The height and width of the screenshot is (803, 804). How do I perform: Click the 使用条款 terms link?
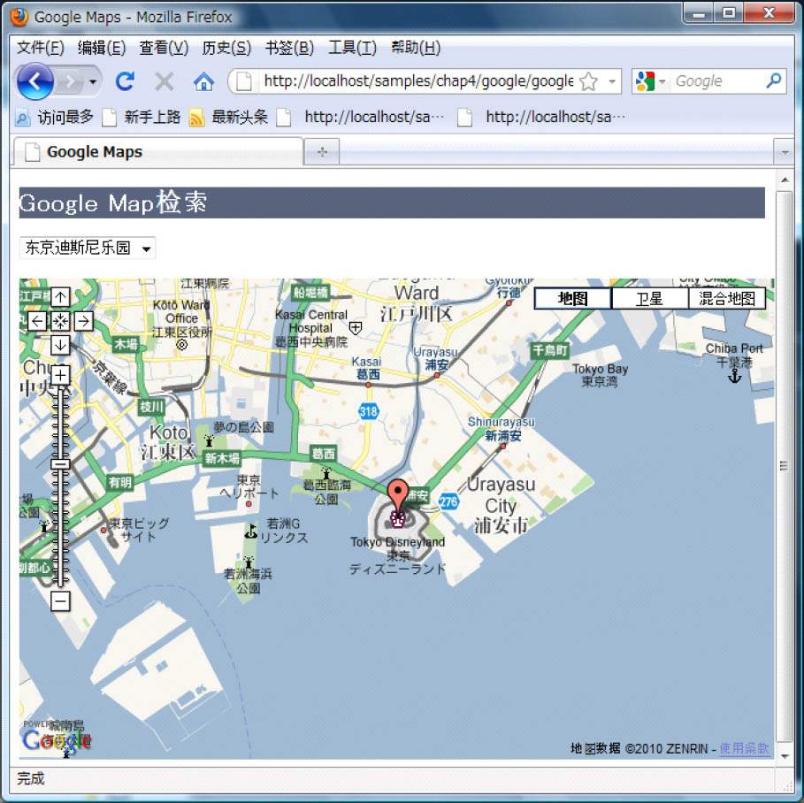(745, 749)
